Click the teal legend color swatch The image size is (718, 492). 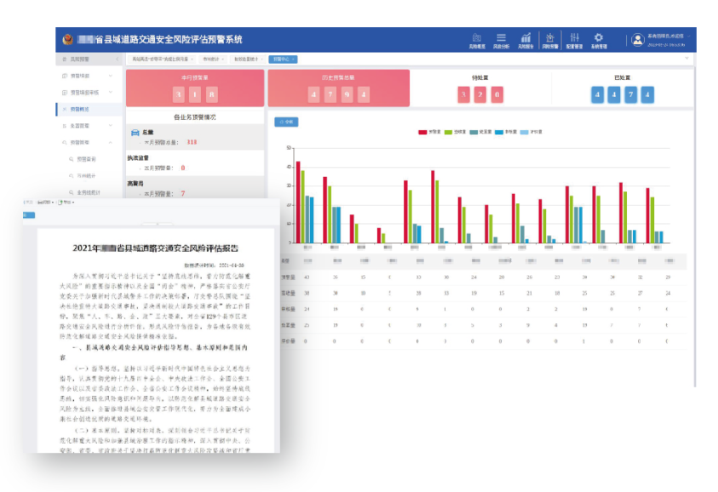pyautogui.click(x=474, y=132)
